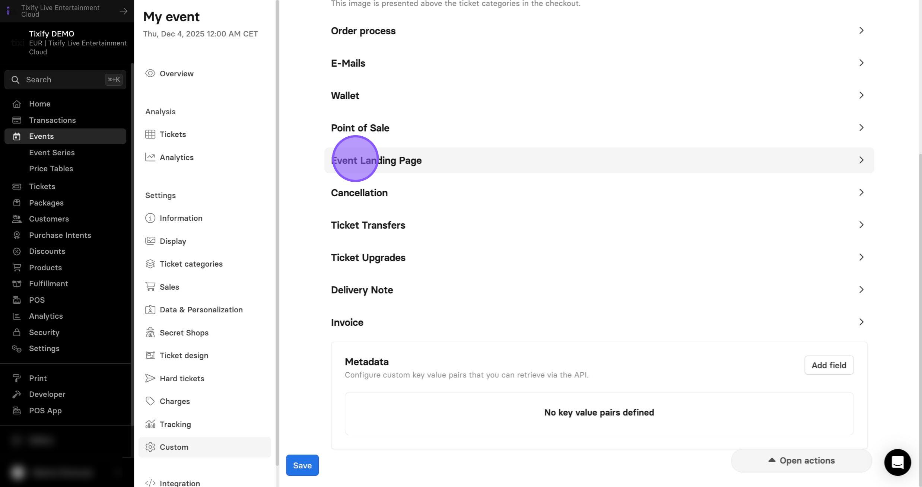The width and height of the screenshot is (922, 487).
Task: Expand the Wallet section chevron
Action: pyautogui.click(x=861, y=95)
